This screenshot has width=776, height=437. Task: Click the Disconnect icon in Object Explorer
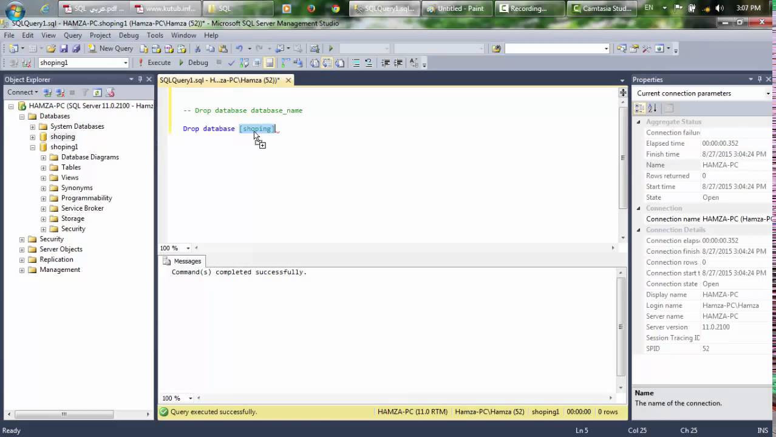60,92
